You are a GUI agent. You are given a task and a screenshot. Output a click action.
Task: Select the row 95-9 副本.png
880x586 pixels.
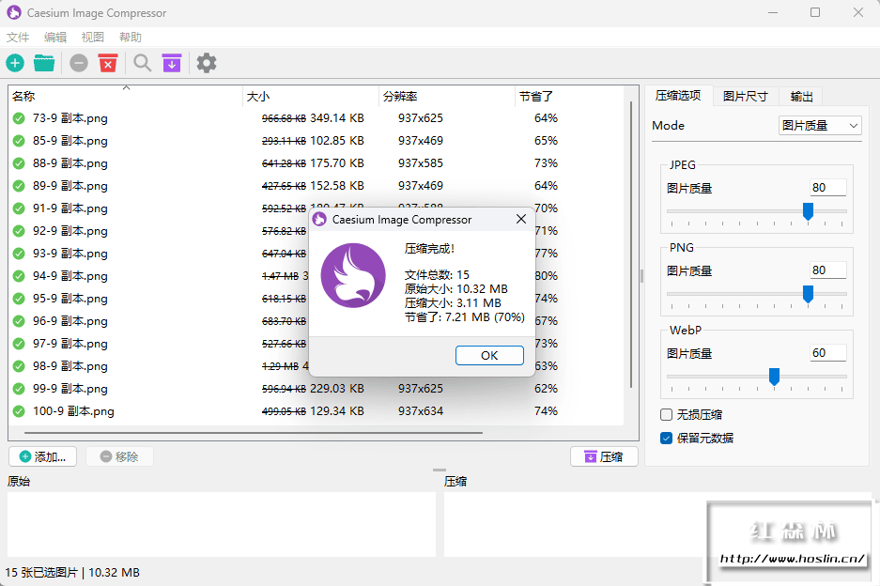coord(70,298)
